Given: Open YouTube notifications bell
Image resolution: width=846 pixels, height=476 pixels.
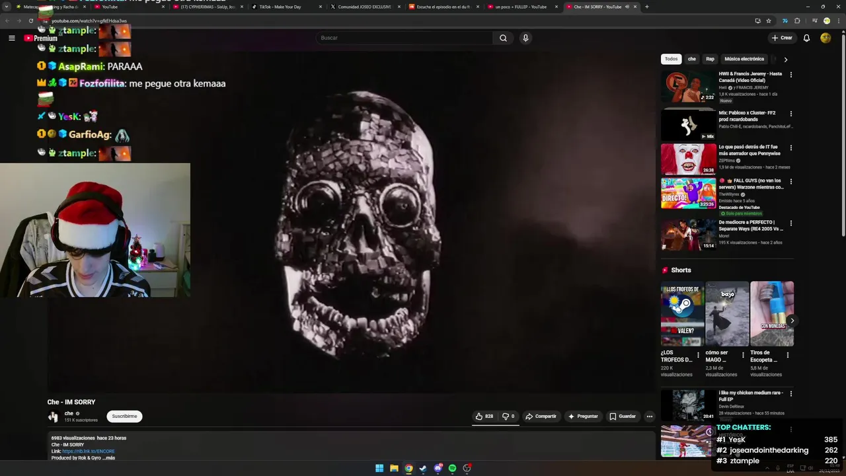Looking at the screenshot, I should 806,38.
